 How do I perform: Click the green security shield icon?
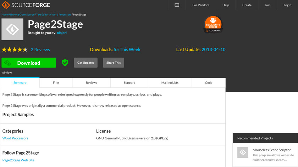pyautogui.click(x=65, y=63)
